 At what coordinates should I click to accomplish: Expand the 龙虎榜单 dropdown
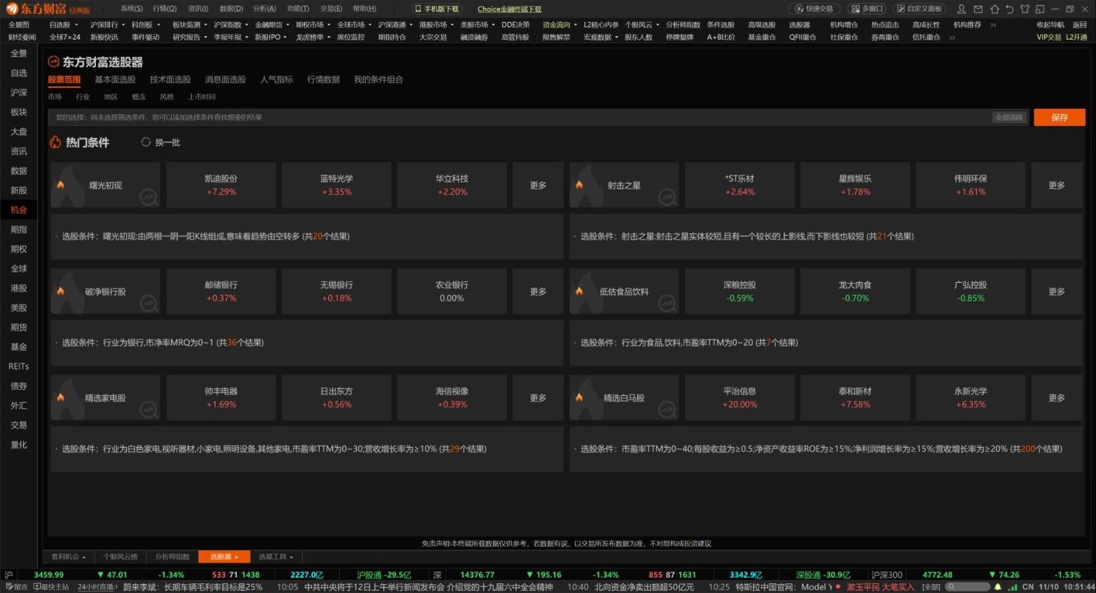(x=329, y=37)
